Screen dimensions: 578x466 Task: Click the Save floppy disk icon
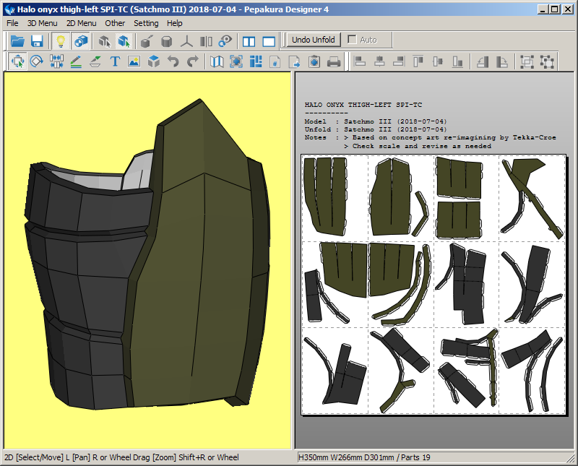click(x=37, y=40)
